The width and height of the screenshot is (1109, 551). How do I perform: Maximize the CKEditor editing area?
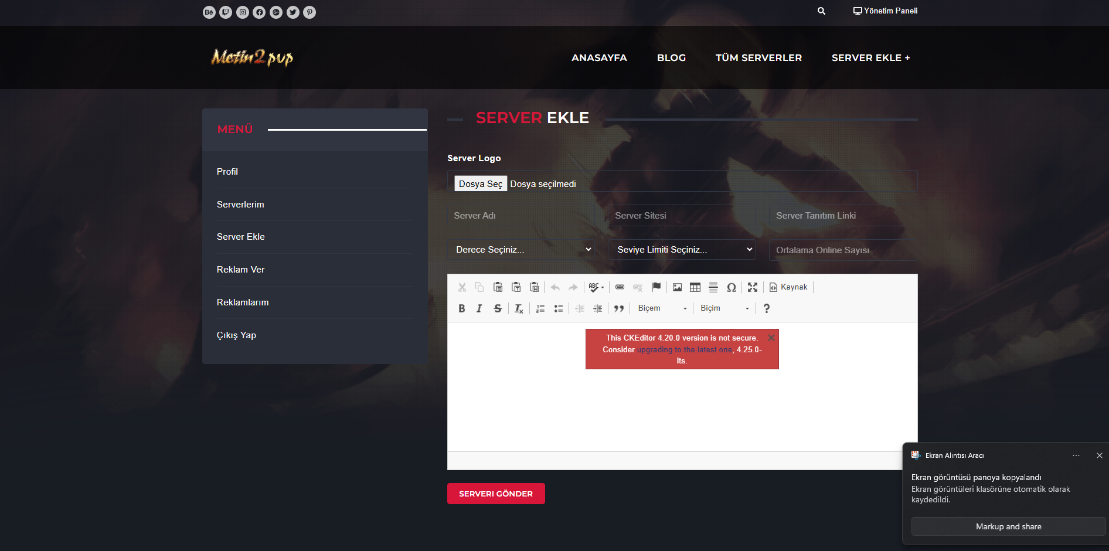(753, 287)
